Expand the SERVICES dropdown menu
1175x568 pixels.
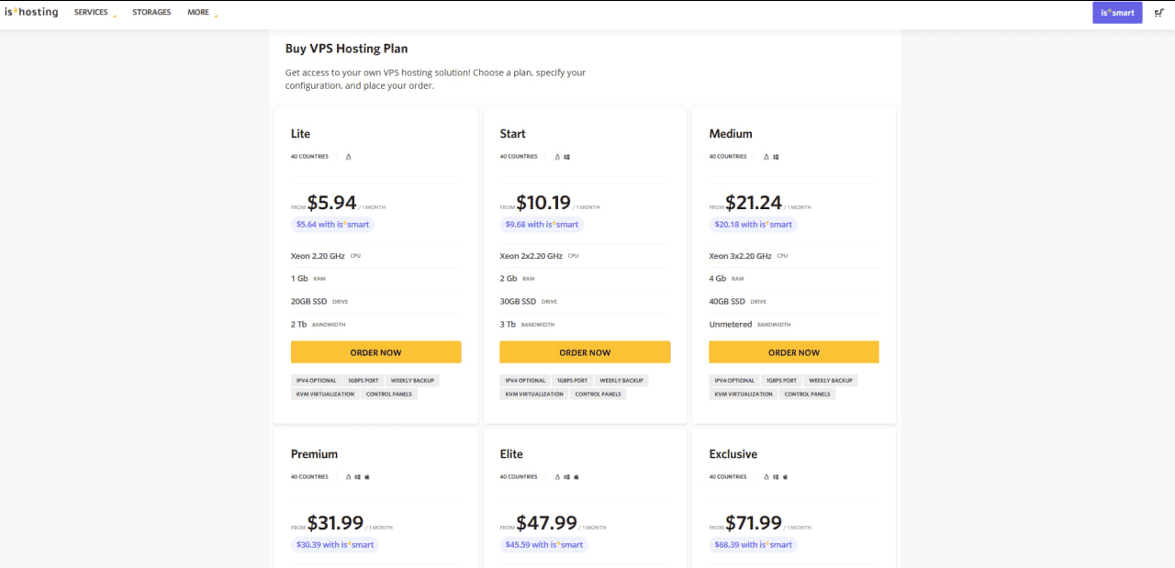(x=92, y=13)
